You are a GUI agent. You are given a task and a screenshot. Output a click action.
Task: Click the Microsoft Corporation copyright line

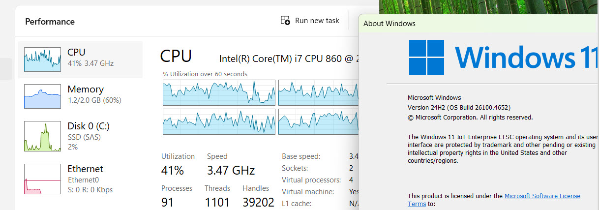point(470,118)
